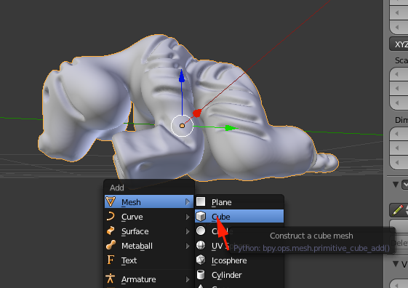This screenshot has height=288, width=408.
Task: Toggle the checkbox beside the pencil panel header
Action: (405, 185)
